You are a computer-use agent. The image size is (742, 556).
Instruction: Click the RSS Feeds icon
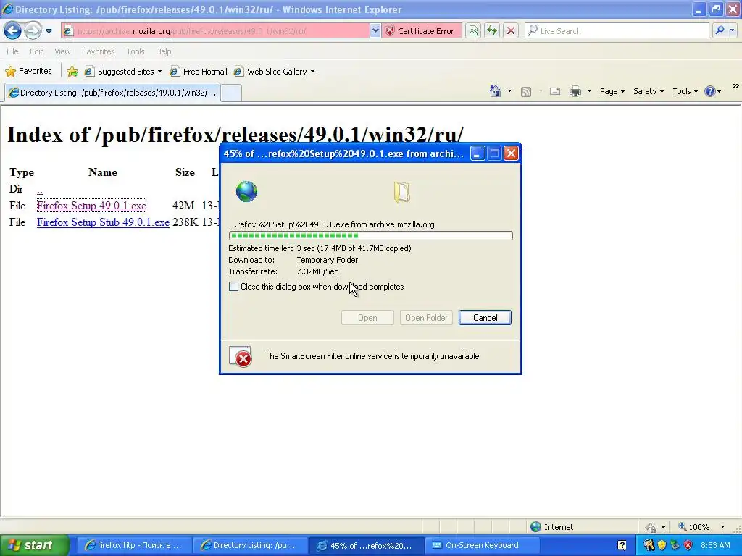pyautogui.click(x=526, y=92)
